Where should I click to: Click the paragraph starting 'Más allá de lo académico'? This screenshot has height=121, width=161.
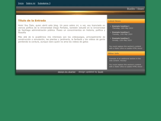tap(62, 39)
